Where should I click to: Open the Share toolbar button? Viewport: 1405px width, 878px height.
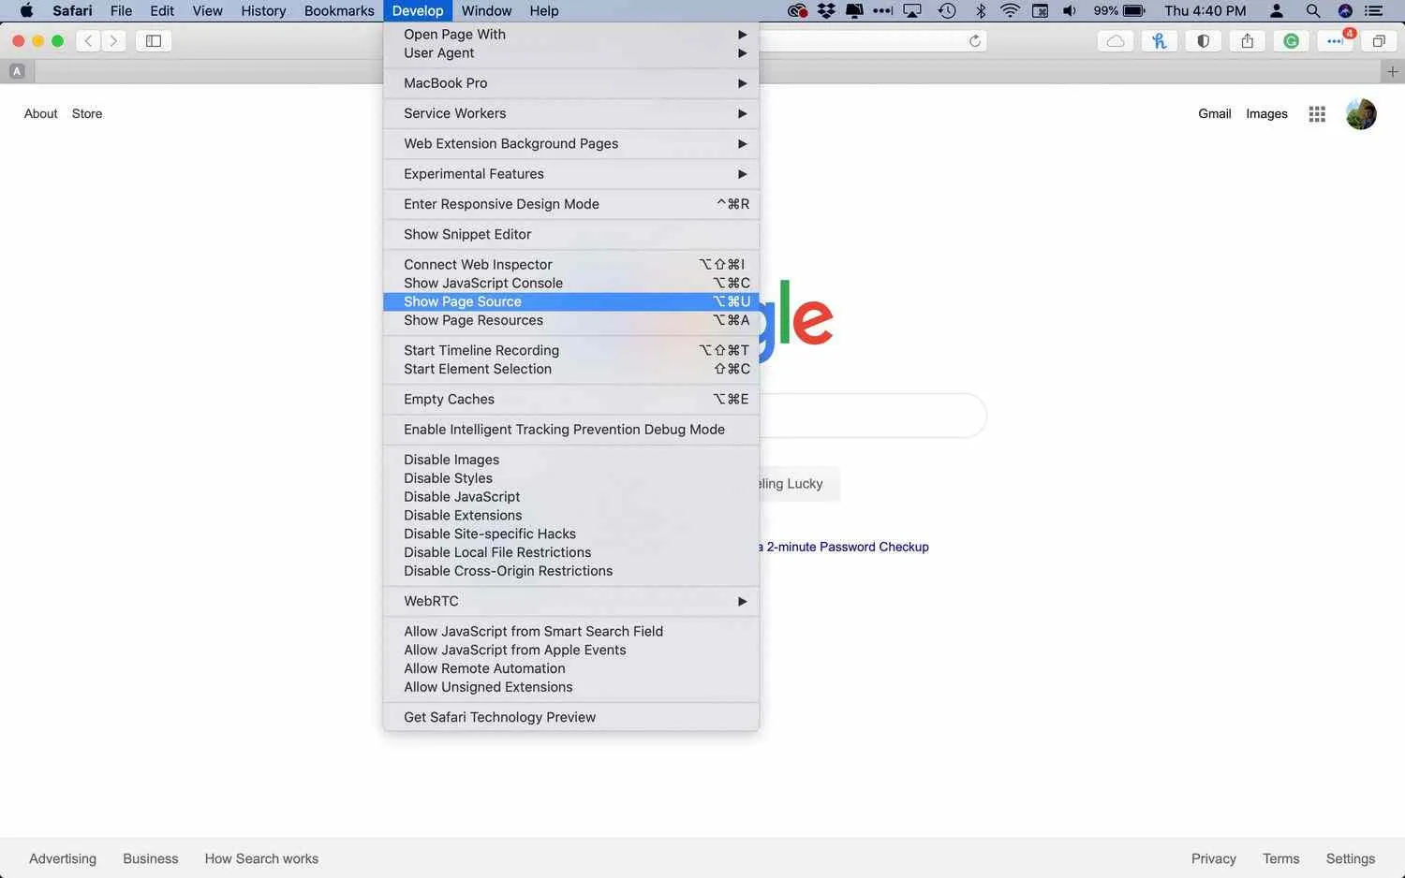[1248, 41]
